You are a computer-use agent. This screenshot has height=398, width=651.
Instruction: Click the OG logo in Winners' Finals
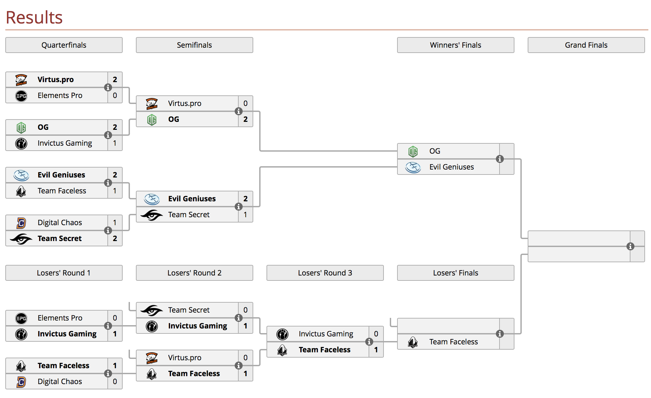413,151
